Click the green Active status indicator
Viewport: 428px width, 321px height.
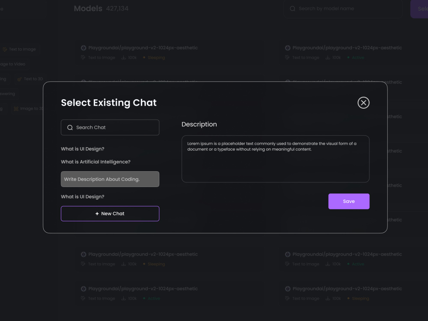pos(349,57)
